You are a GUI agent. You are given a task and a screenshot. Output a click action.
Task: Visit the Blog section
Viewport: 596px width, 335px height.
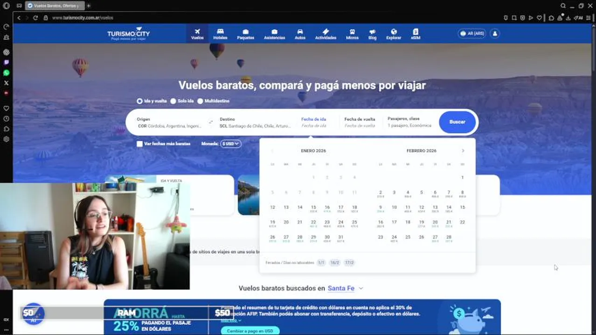click(x=372, y=34)
